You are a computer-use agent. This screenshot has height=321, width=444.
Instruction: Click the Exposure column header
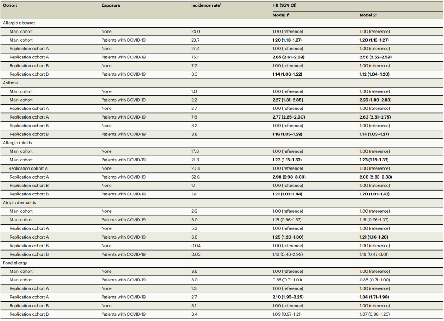pyautogui.click(x=112, y=5)
